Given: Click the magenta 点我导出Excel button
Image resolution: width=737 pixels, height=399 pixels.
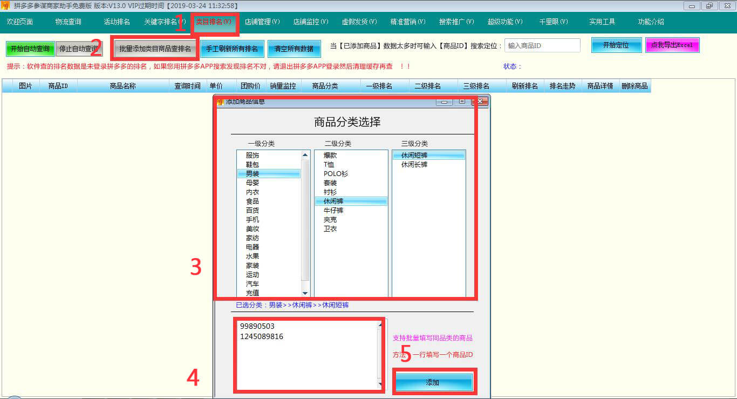Looking at the screenshot, I should point(672,45).
